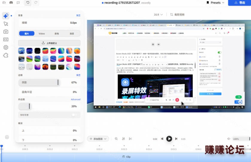Viewport: 251px width, 162px height.
Task: Open the Presets dropdown
Action: point(215,3)
